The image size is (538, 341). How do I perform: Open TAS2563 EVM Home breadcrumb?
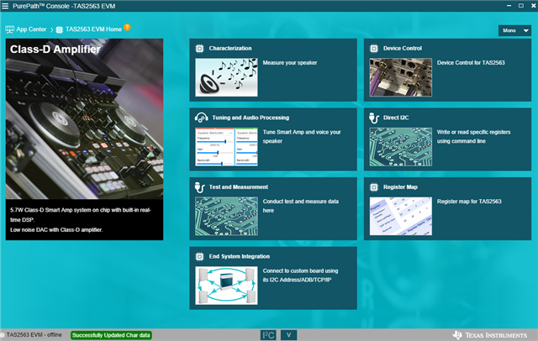pyautogui.click(x=93, y=29)
